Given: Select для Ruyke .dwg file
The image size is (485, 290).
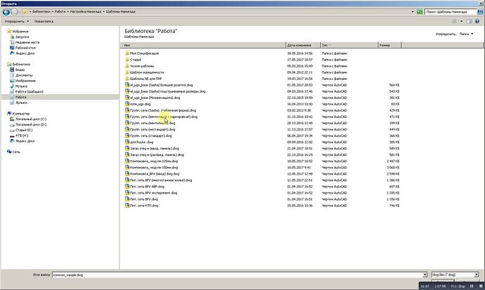Looking at the screenshot, I should click(143, 142).
